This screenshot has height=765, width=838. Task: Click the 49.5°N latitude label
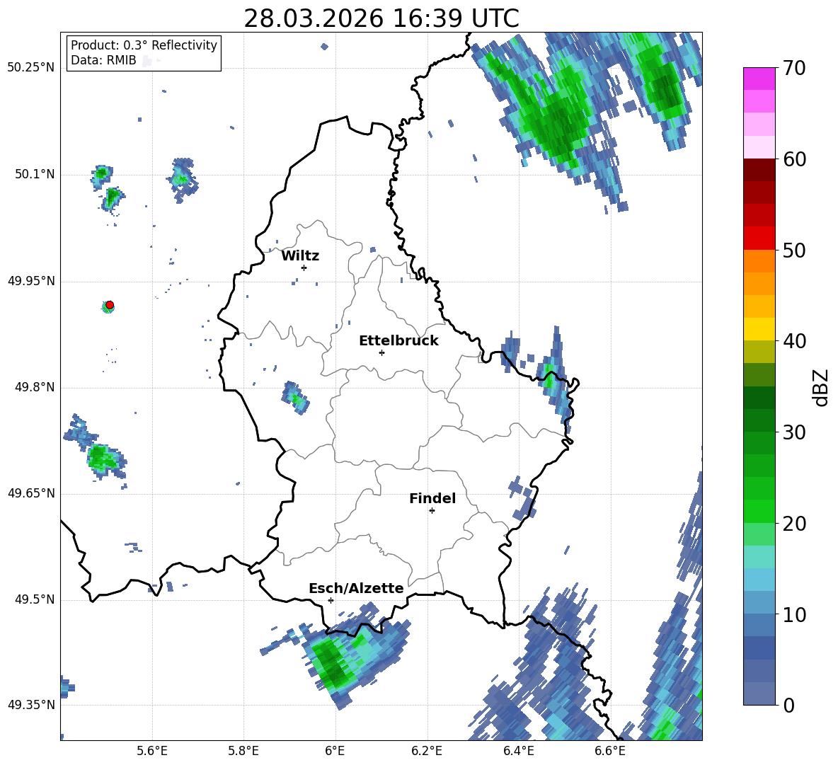click(x=35, y=599)
